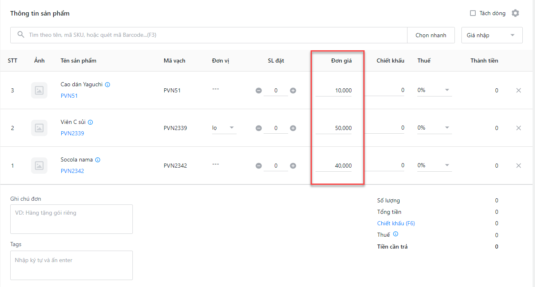Open image placeholder for Viên C sủi
The width and height of the screenshot is (535, 287).
coord(39,128)
